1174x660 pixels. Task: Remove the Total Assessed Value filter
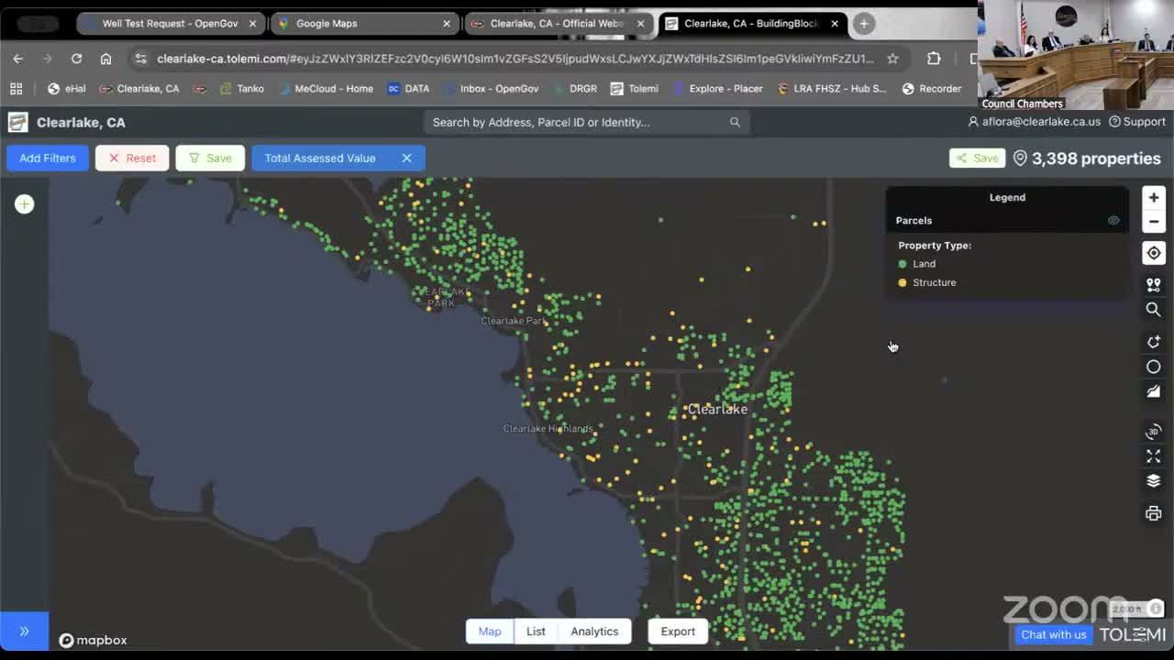(406, 158)
